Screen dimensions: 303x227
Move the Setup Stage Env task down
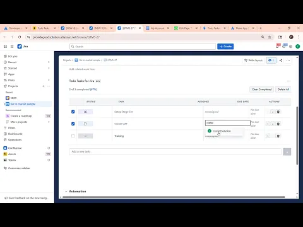[x=273, y=112]
